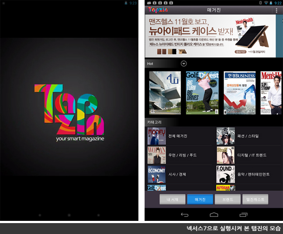
Task: Tap the Money magazine category thumbnail
Action: point(157,136)
